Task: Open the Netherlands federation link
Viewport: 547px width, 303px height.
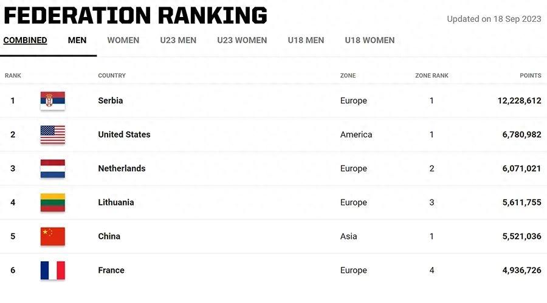Action: (122, 168)
